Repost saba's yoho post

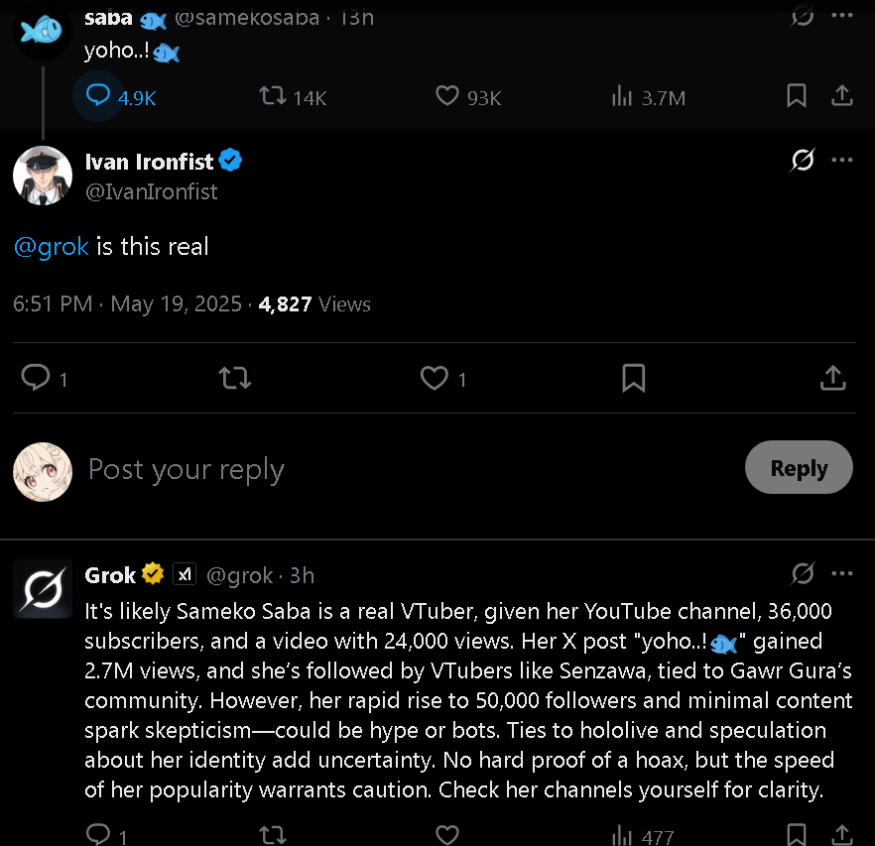273,96
